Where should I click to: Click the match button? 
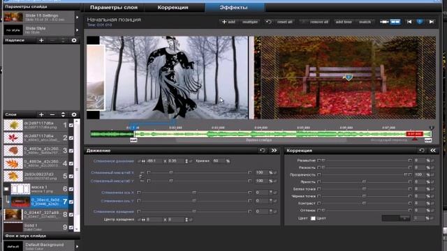click(x=365, y=22)
